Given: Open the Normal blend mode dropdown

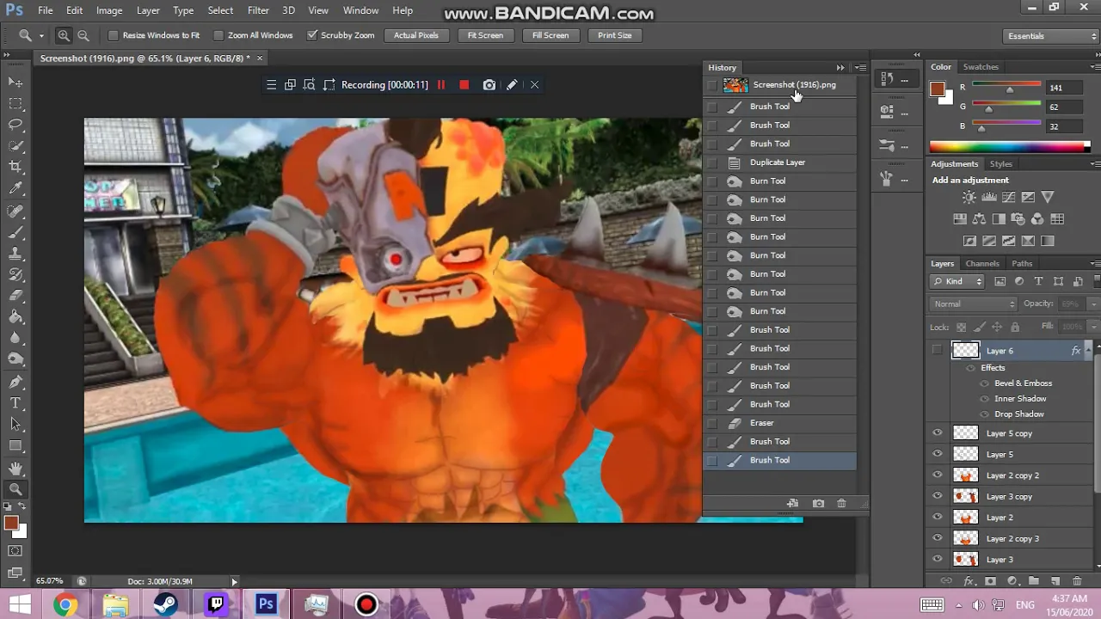Looking at the screenshot, I should pyautogui.click(x=974, y=303).
